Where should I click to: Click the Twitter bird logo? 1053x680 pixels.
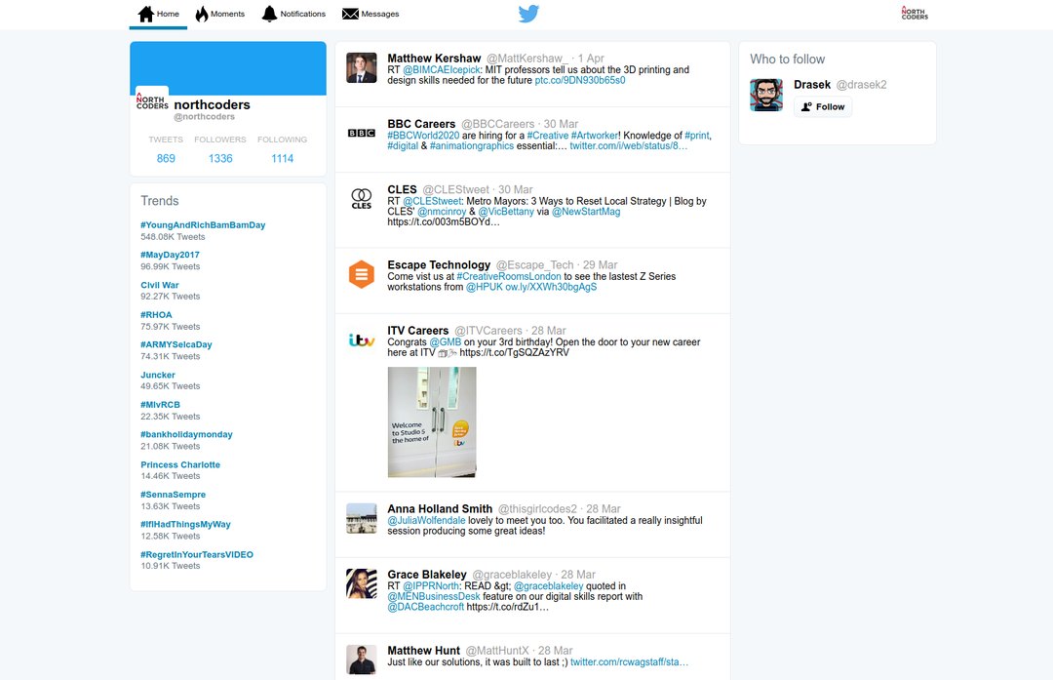(x=528, y=14)
